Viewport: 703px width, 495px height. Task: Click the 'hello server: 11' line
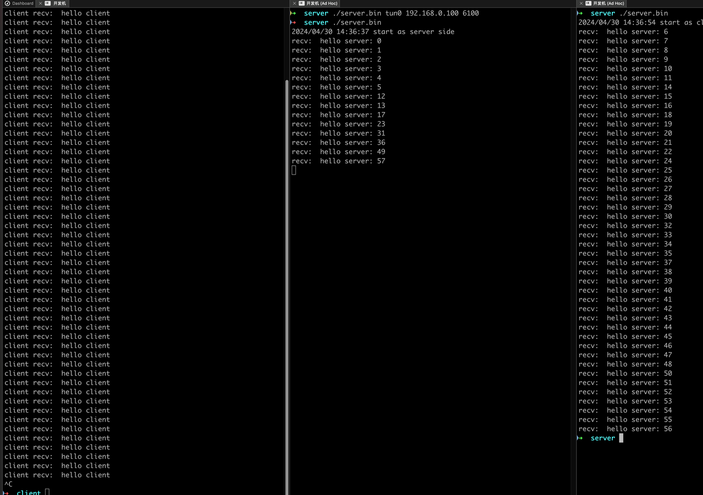pyautogui.click(x=625, y=78)
